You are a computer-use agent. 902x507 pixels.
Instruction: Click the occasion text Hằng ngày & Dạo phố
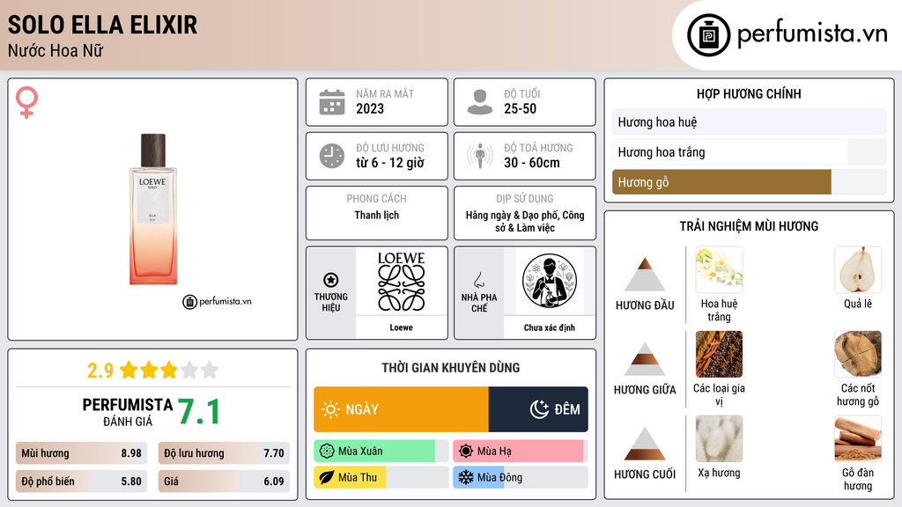pyautogui.click(x=512, y=215)
